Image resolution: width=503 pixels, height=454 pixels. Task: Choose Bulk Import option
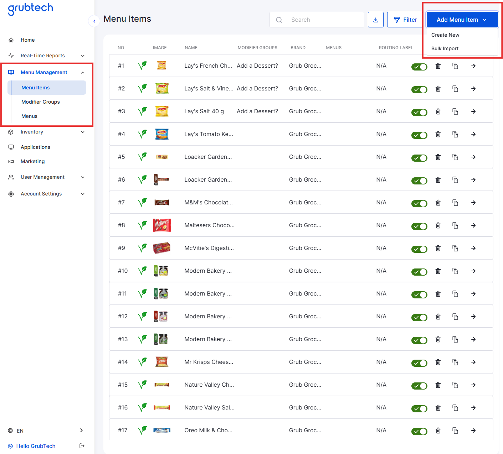pos(445,48)
